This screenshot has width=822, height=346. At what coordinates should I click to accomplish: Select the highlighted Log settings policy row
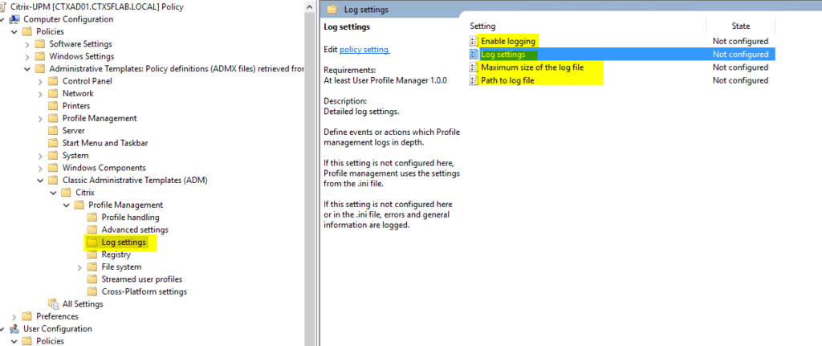coord(621,54)
